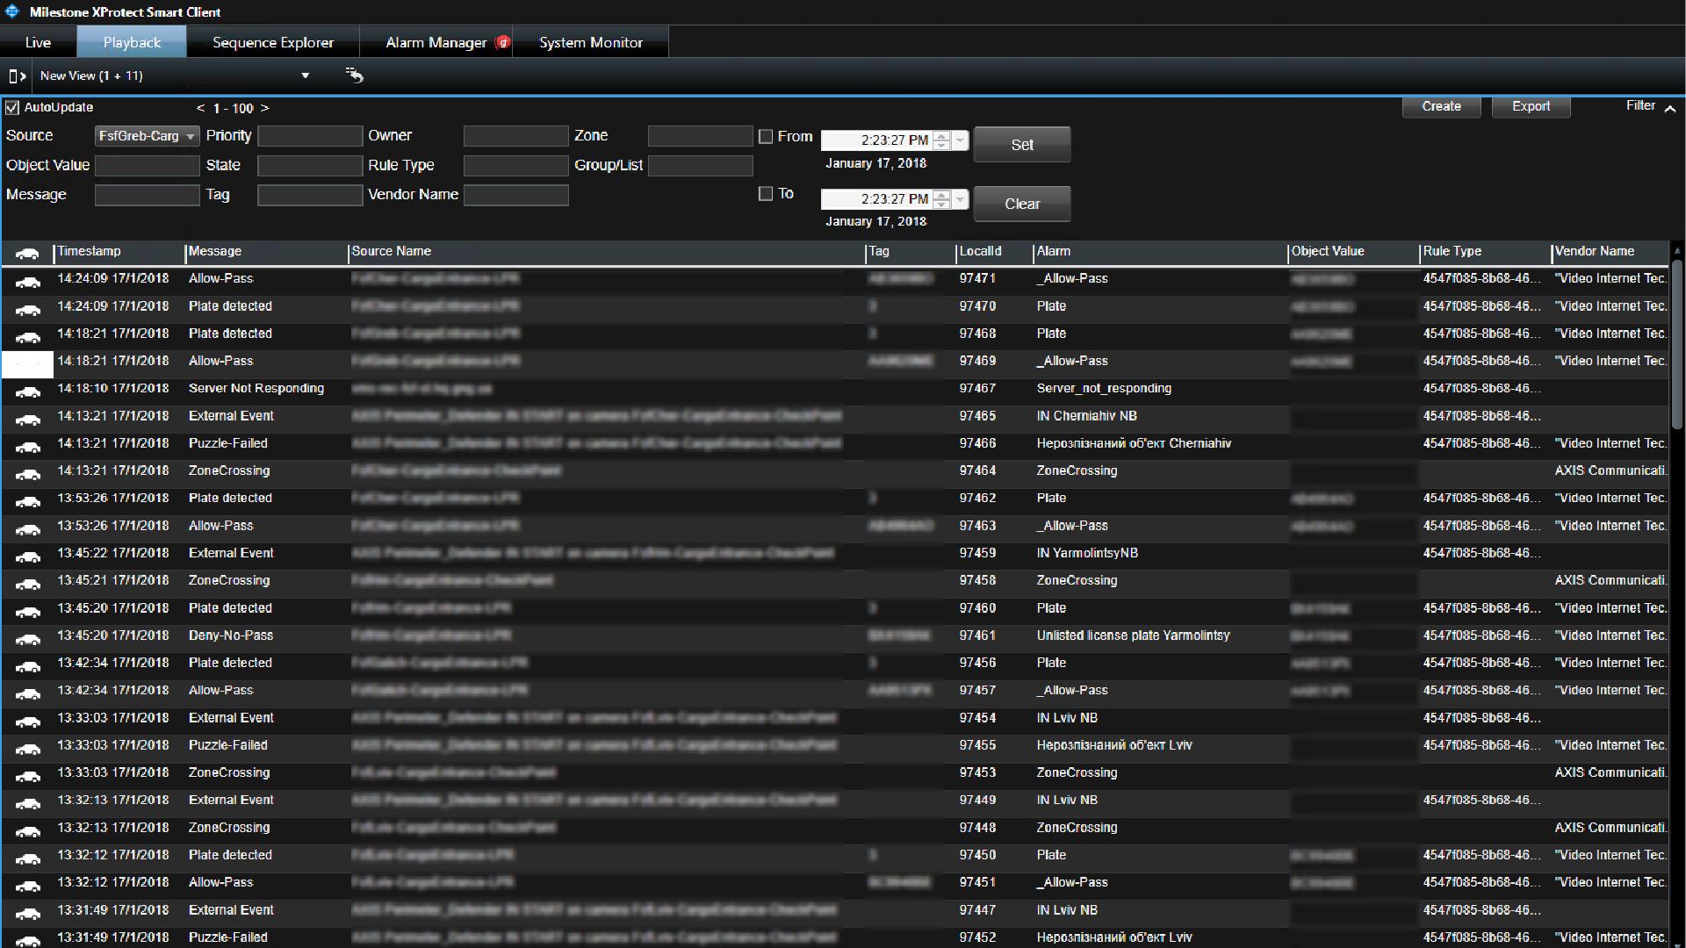Click the Vendor Name filter input field

pyautogui.click(x=515, y=195)
